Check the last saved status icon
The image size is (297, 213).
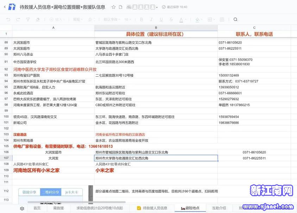164,7
